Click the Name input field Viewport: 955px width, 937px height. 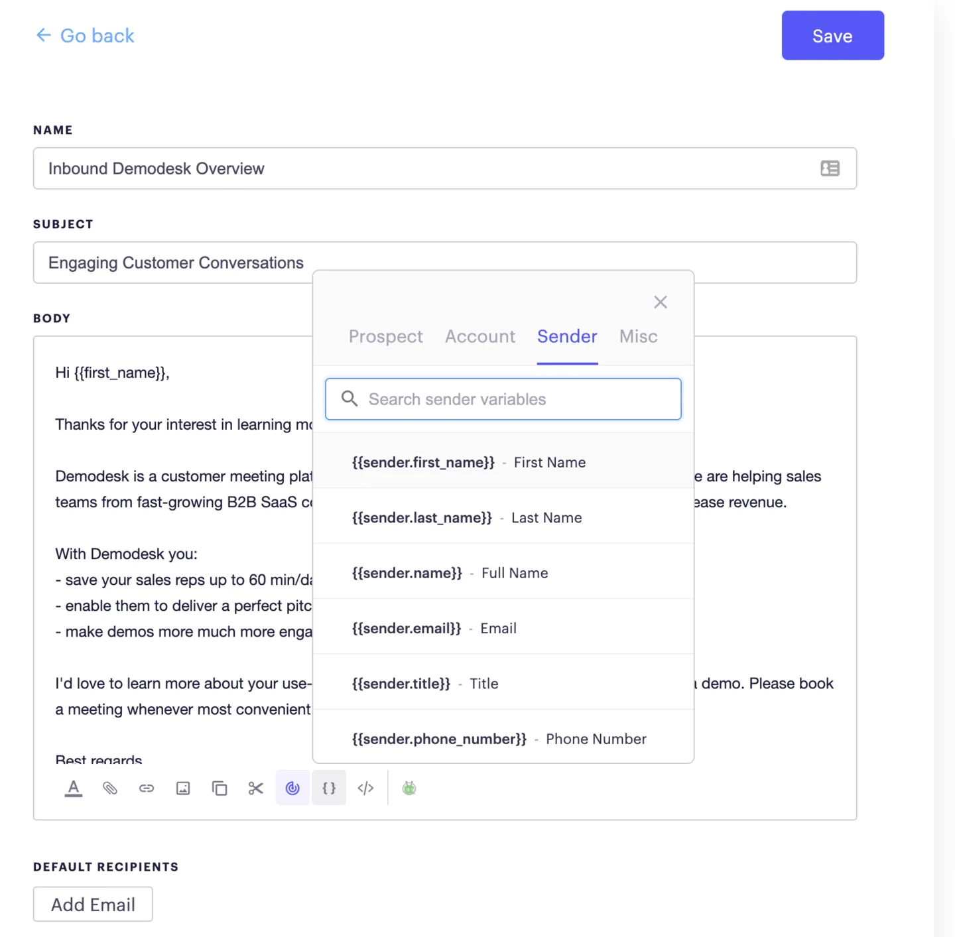tap(445, 168)
